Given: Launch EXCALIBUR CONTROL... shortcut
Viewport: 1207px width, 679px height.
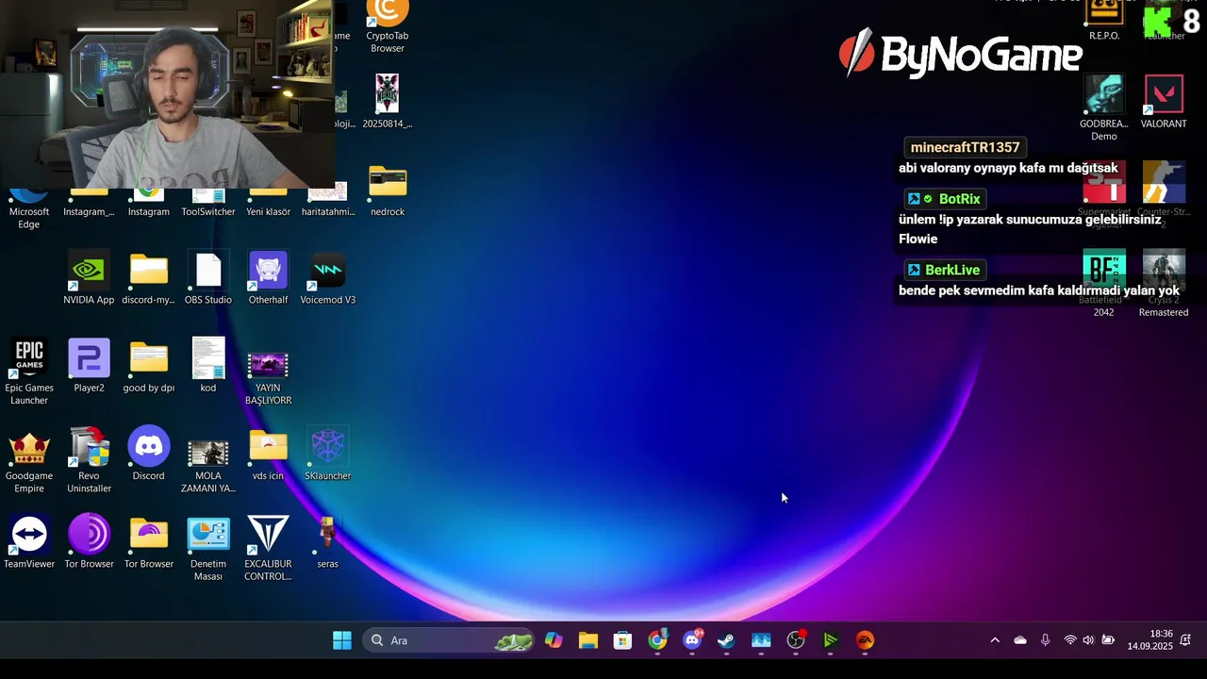Looking at the screenshot, I should pos(268,548).
